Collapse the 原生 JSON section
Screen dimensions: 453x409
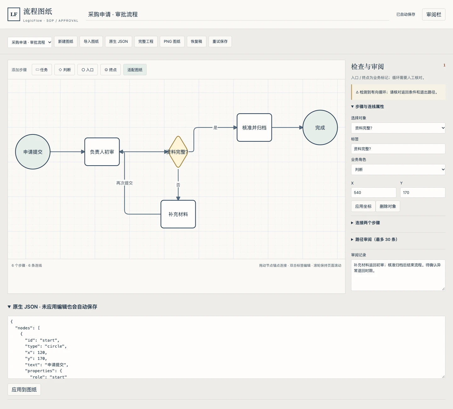coord(53,307)
